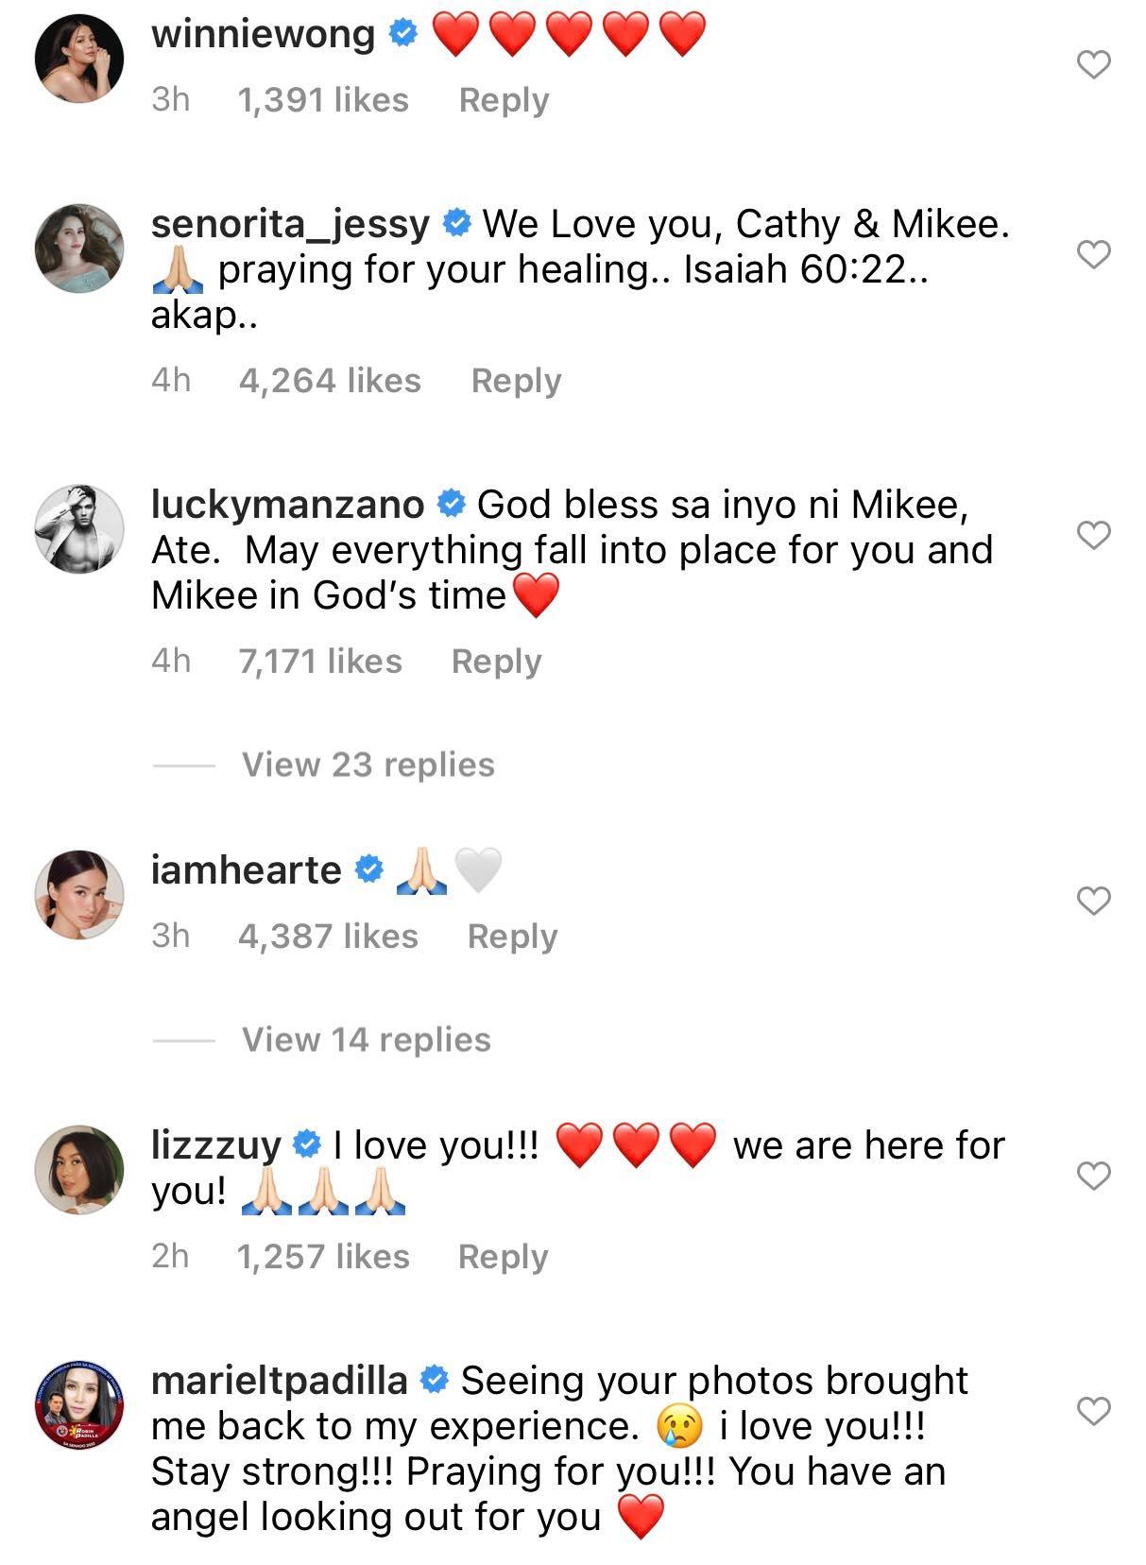View luckymanzano's profile photo

pyautogui.click(x=79, y=529)
